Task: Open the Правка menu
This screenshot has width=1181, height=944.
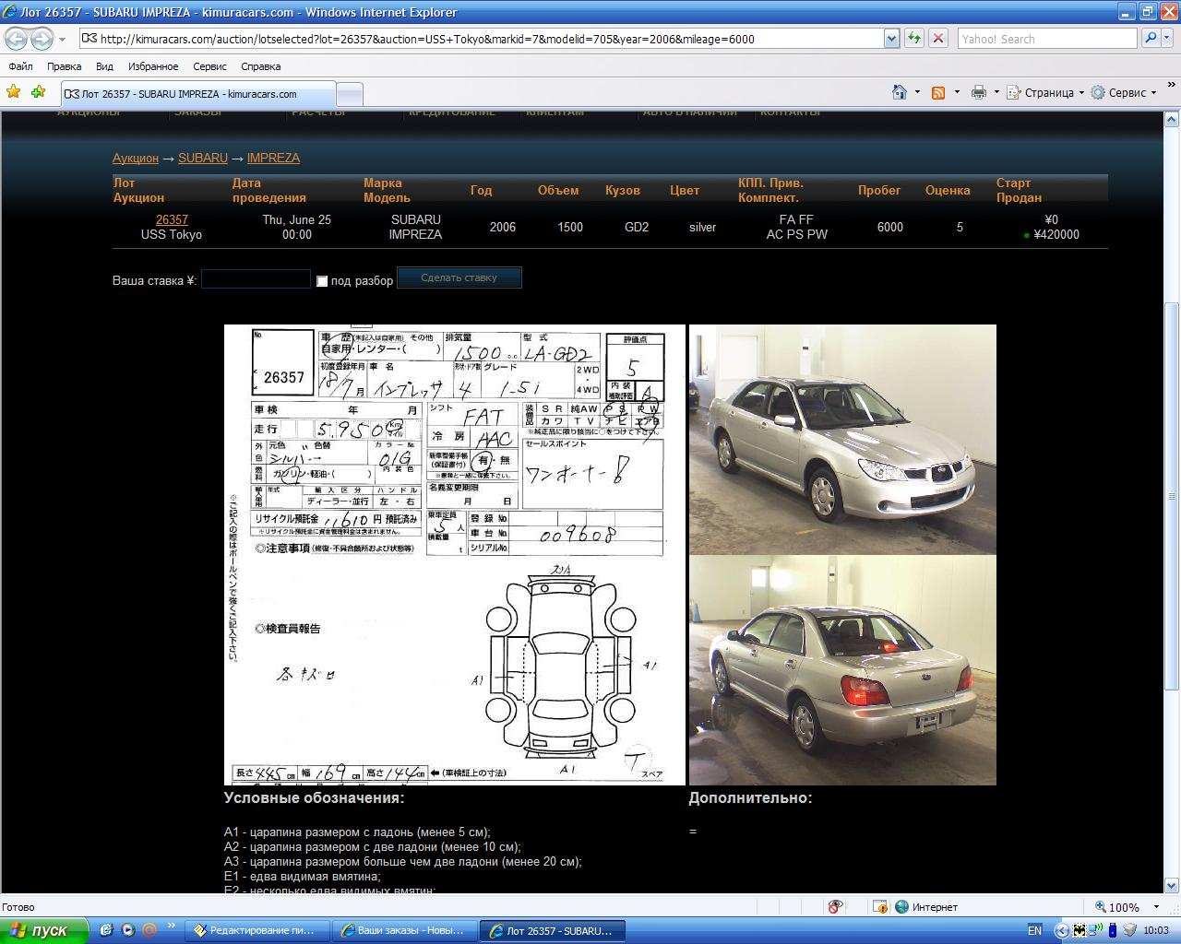Action: [x=64, y=66]
